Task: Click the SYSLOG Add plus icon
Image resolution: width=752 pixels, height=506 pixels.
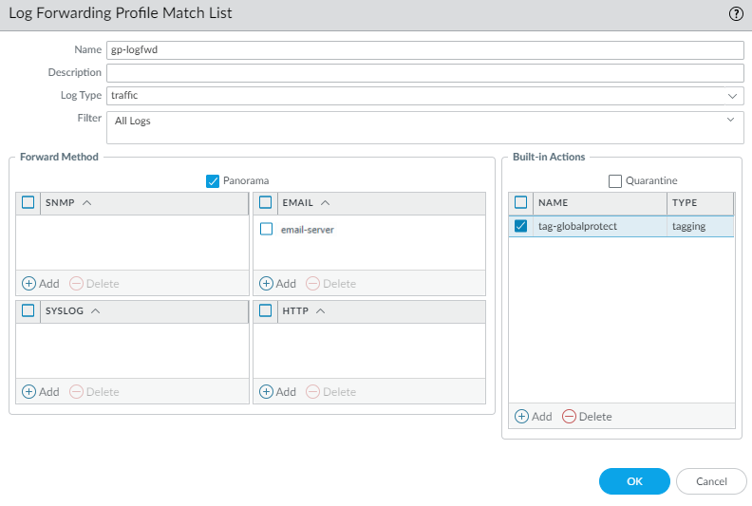Action: tap(29, 391)
